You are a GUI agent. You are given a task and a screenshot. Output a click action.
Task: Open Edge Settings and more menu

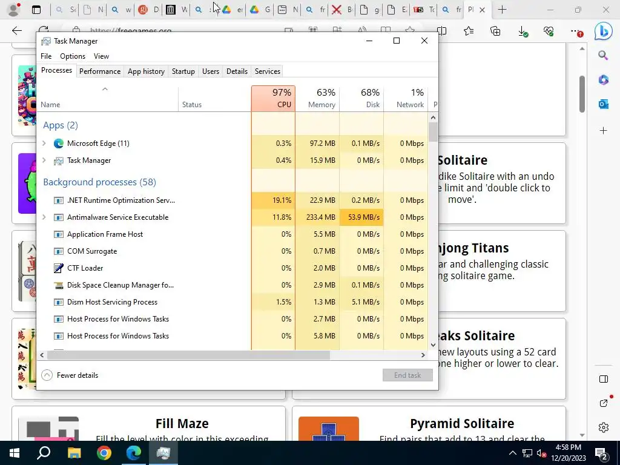(x=576, y=31)
